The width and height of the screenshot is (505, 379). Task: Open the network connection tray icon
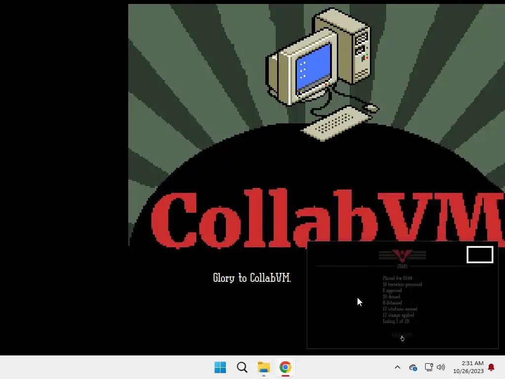tap(429, 367)
